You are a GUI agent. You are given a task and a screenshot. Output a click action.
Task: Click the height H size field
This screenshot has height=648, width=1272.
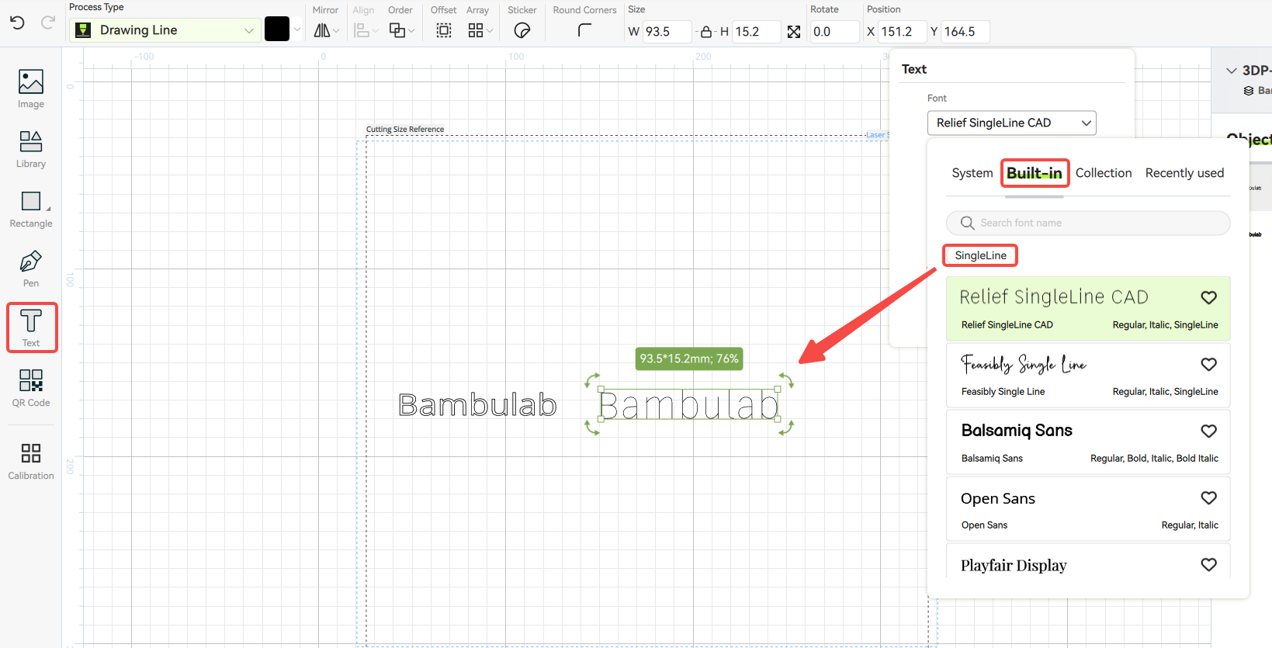coord(755,32)
